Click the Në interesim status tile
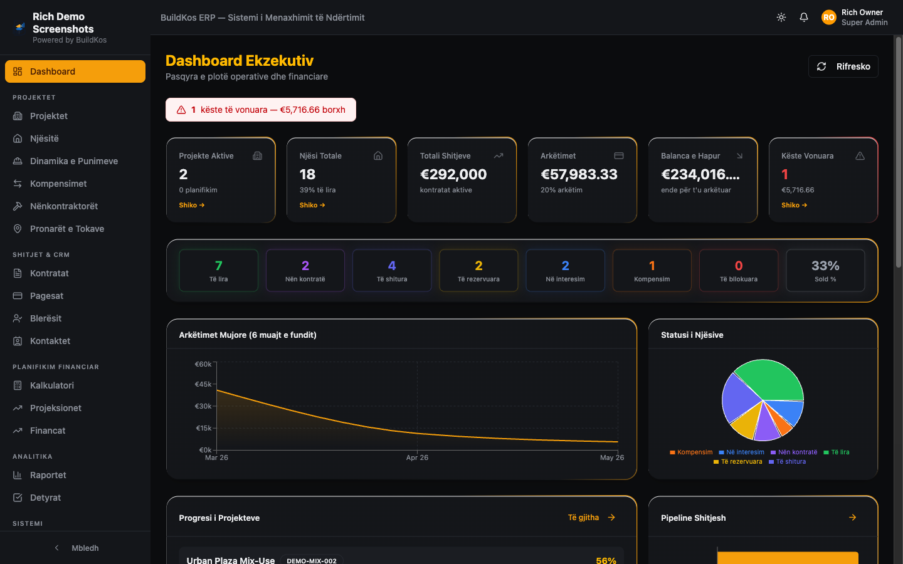The width and height of the screenshot is (903, 564). click(x=566, y=271)
